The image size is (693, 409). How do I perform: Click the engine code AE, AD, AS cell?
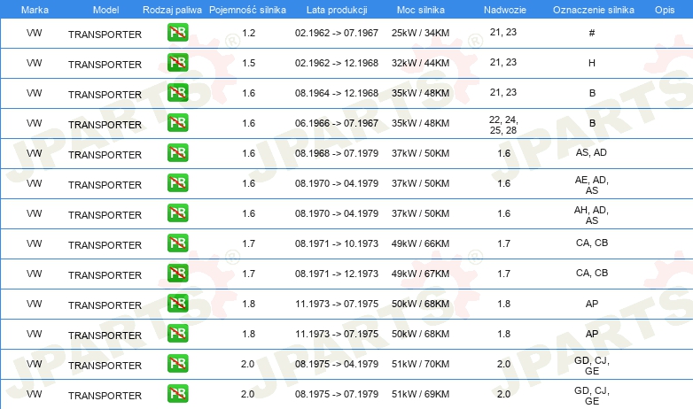[x=592, y=185]
